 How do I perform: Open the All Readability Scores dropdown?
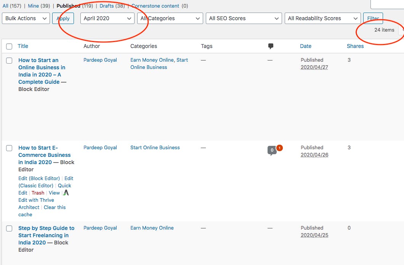click(322, 18)
